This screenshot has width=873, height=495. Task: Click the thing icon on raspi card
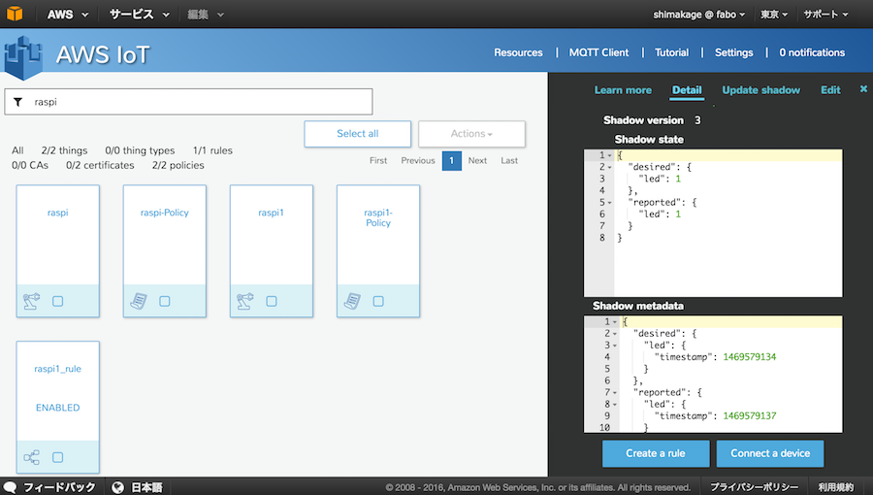[x=30, y=301]
